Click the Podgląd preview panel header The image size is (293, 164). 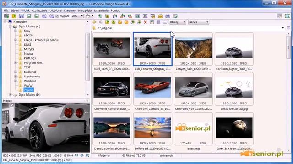(46, 101)
